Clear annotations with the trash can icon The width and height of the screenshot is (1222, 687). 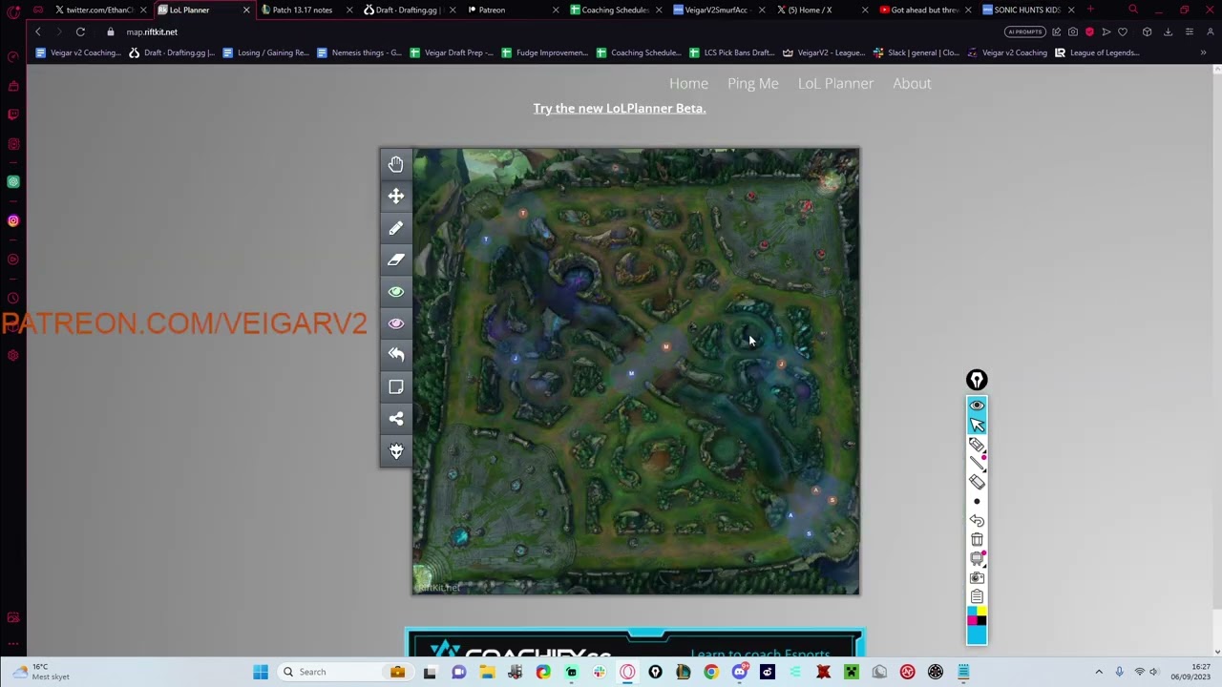pyautogui.click(x=977, y=540)
